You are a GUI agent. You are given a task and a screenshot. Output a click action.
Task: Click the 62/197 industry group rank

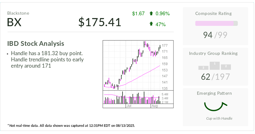point(215,77)
